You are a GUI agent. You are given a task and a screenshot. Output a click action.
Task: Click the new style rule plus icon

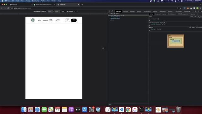click(x=199, y=17)
